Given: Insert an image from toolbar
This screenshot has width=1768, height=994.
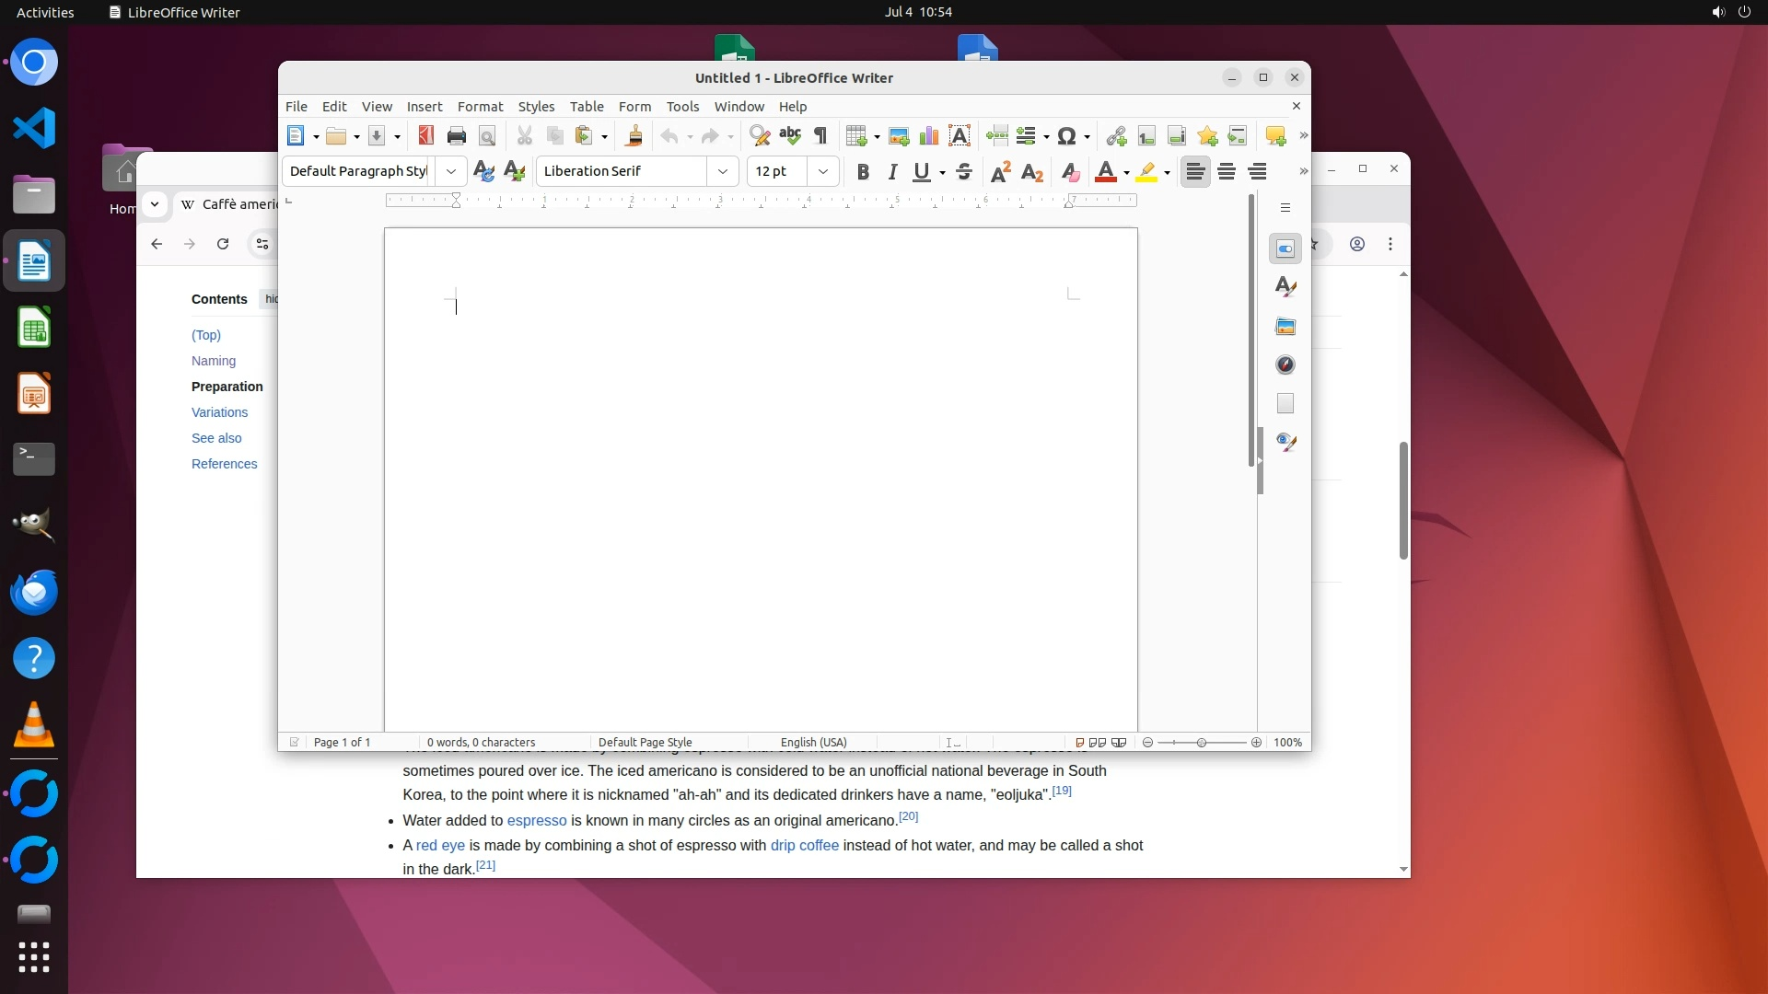Looking at the screenshot, I should click(899, 136).
